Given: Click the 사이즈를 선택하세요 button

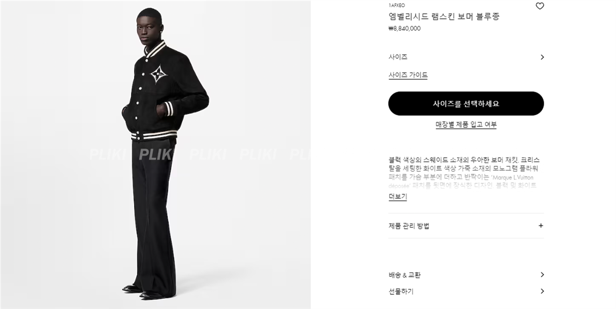Looking at the screenshot, I should 466,104.
